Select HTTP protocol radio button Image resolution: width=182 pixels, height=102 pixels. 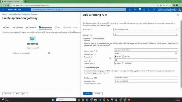pyautogui.click(x=115, y=57)
